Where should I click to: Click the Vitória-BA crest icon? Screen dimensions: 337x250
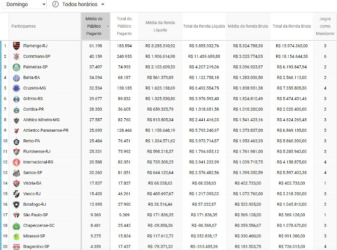coord(16,184)
